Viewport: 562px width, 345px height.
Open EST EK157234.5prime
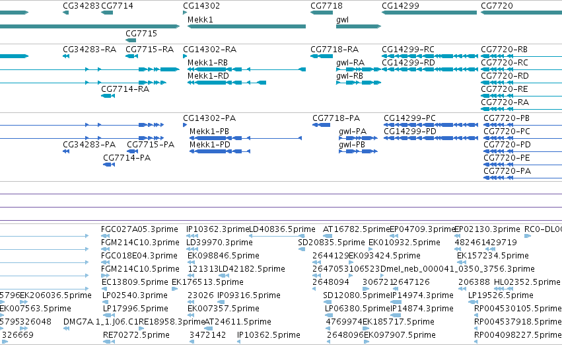tap(493, 256)
